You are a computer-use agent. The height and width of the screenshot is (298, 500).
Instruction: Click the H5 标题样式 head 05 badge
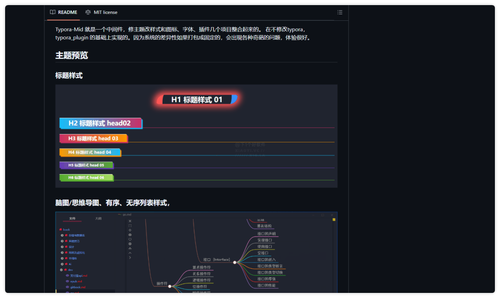pyautogui.click(x=87, y=165)
